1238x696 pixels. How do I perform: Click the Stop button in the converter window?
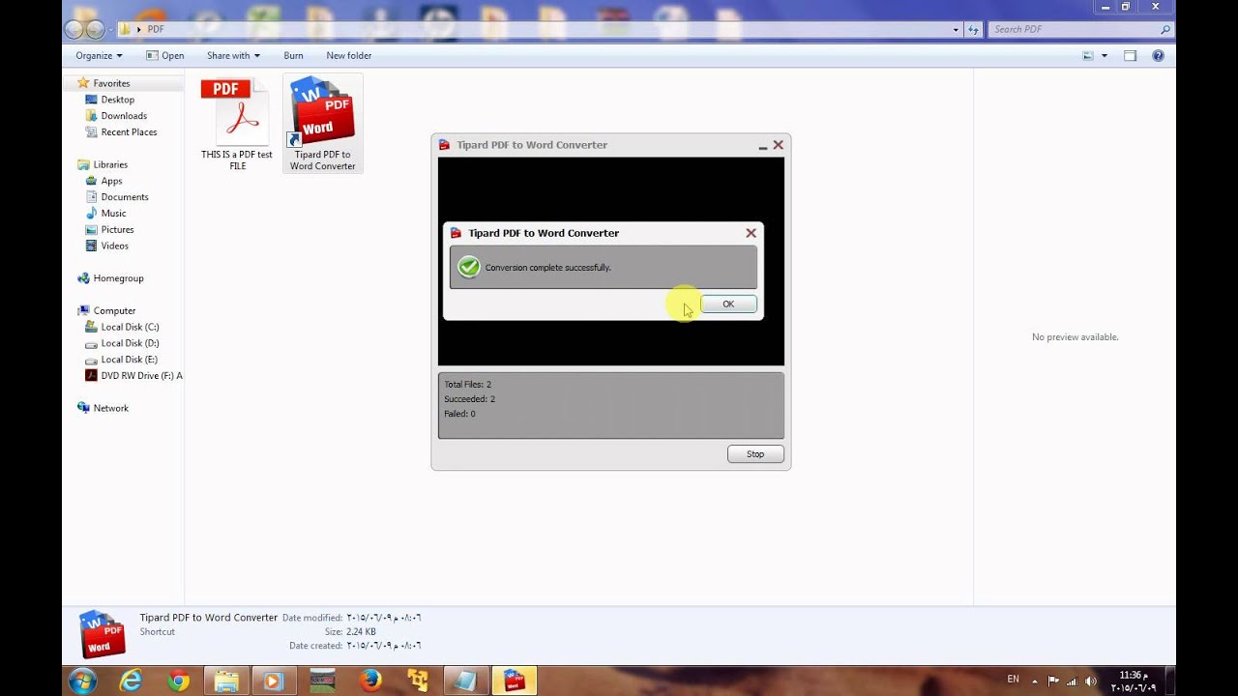point(755,454)
